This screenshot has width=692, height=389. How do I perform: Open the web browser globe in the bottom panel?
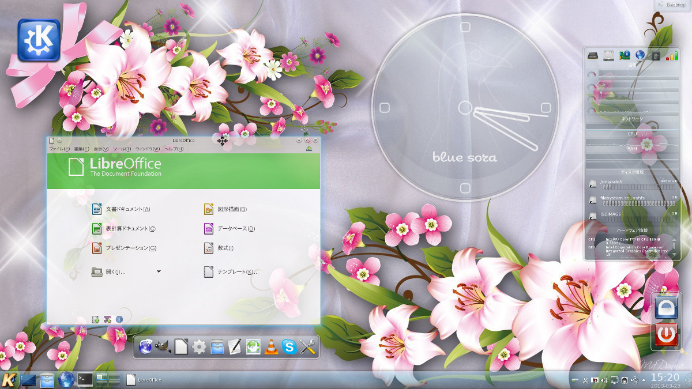(x=66, y=380)
